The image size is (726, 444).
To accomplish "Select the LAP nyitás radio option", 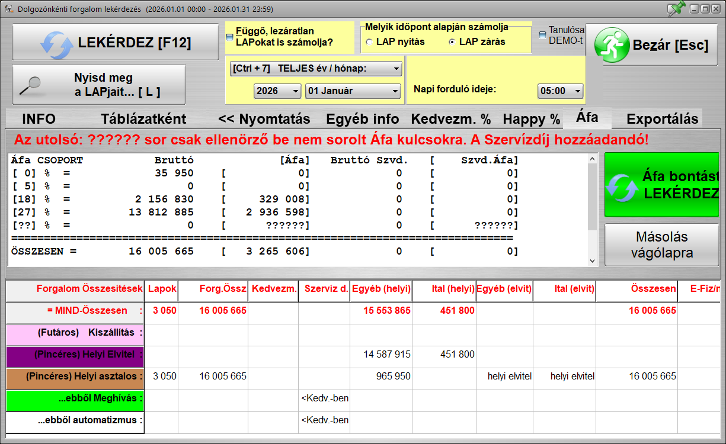I will pyautogui.click(x=369, y=42).
